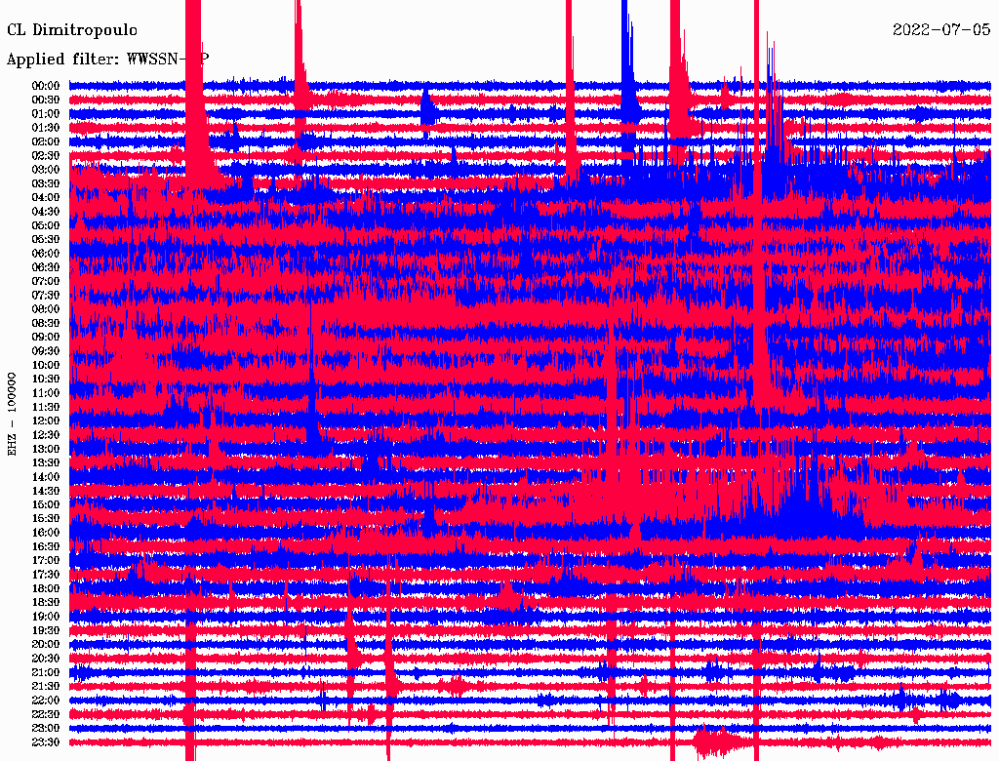999x761 pixels.
Task: Select the 09:30 time label
Action: click(x=46, y=351)
